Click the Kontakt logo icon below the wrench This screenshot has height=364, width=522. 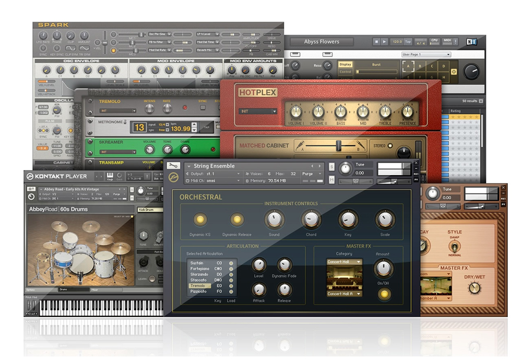(173, 177)
